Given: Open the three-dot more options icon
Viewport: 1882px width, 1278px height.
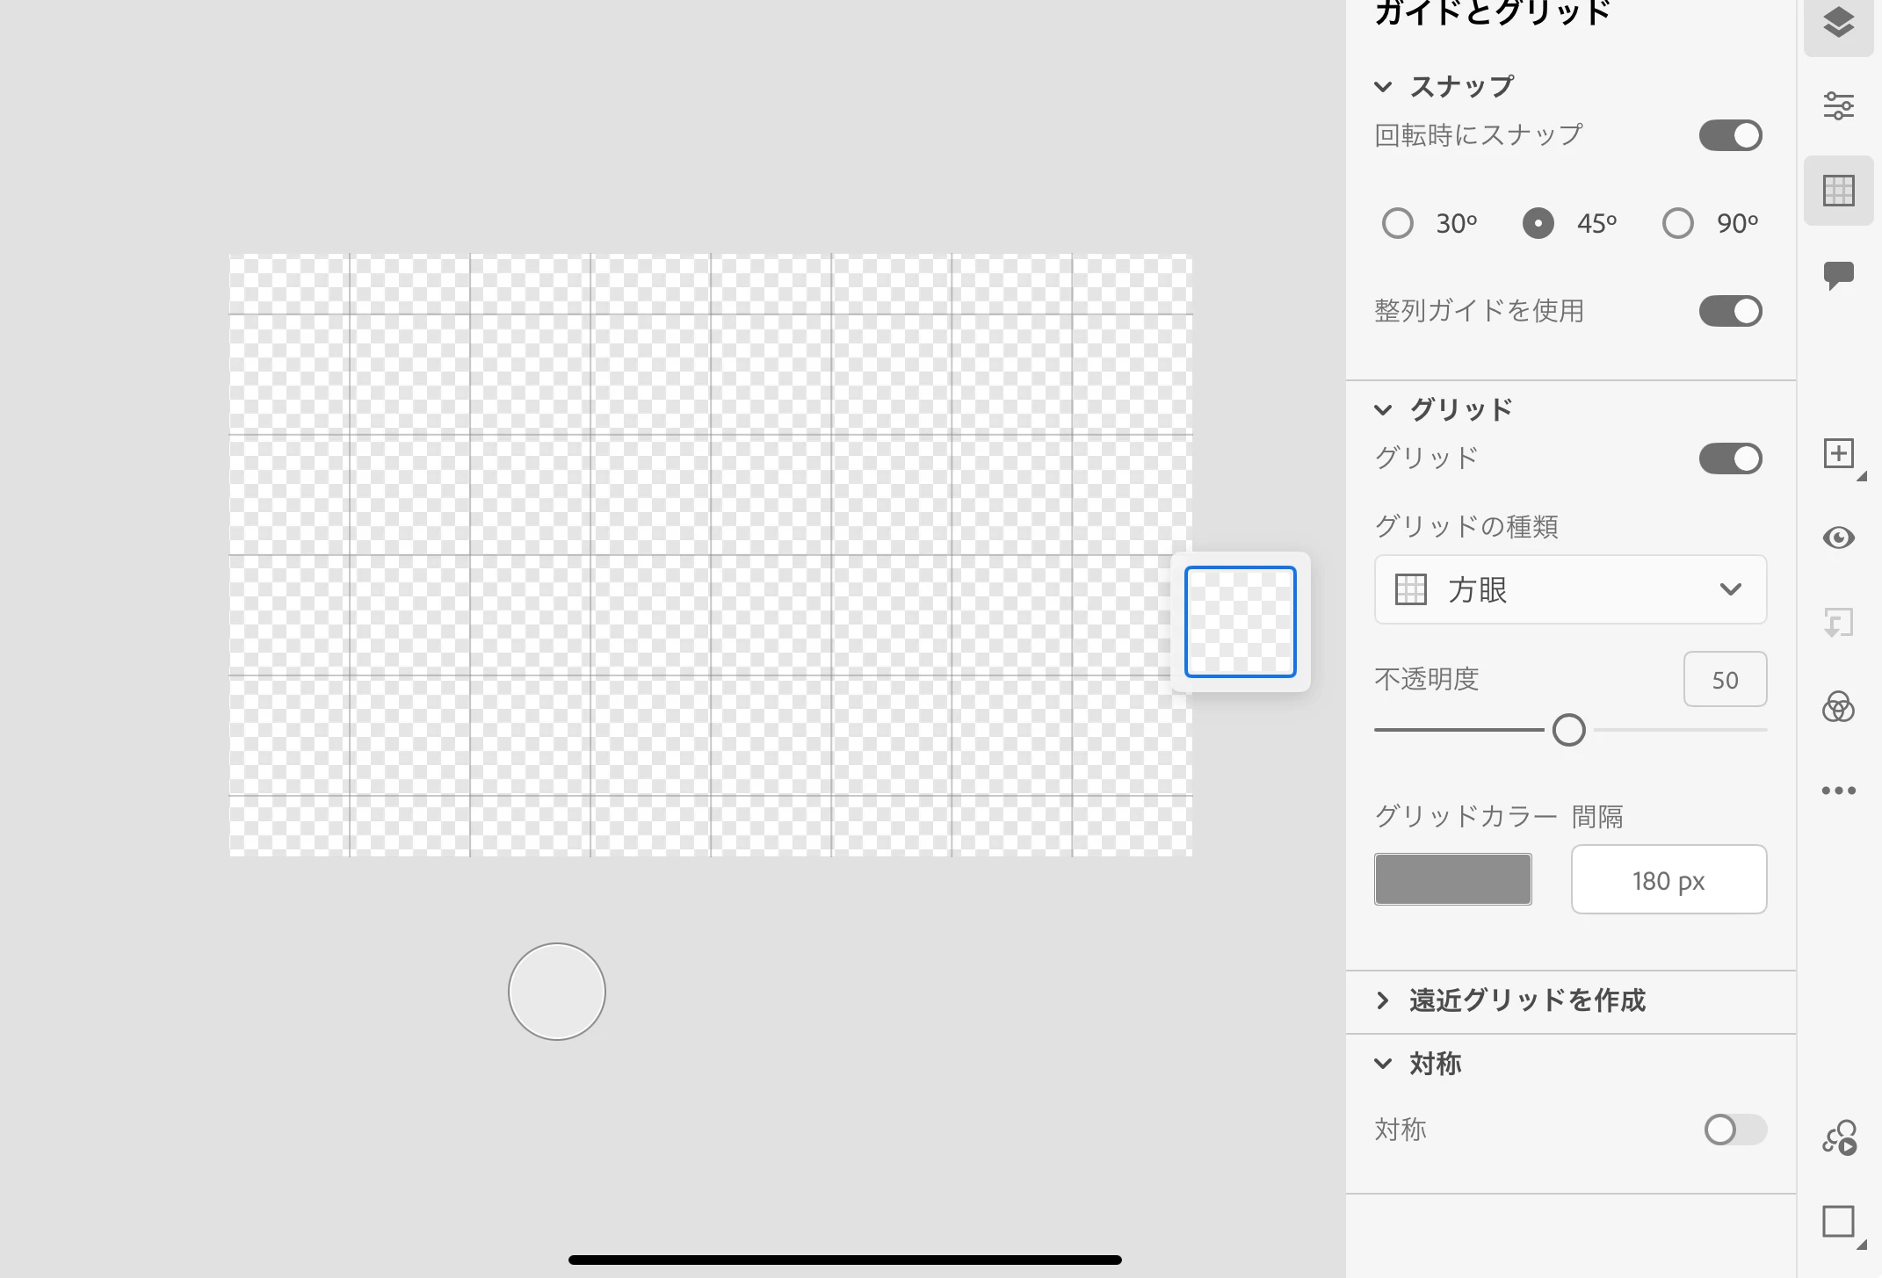Looking at the screenshot, I should (x=1838, y=791).
